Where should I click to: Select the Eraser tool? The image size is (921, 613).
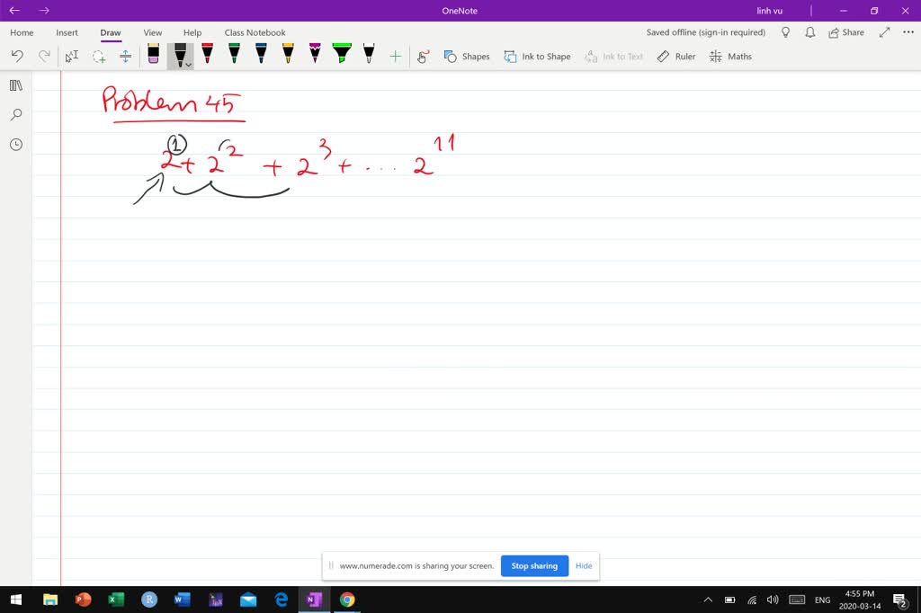click(153, 54)
